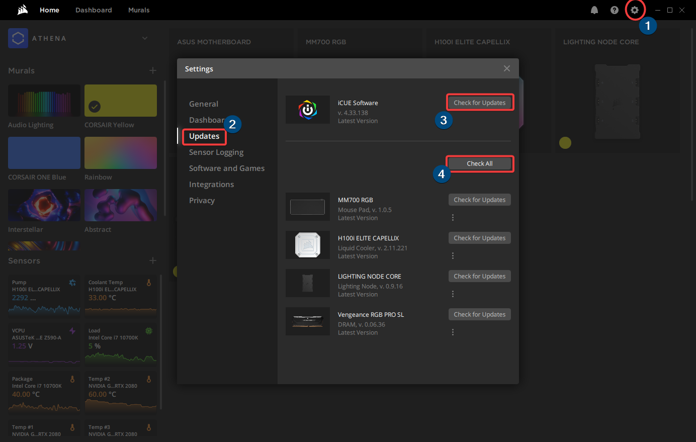Click the H100i ELITE CAPELLIX cooler image
The width and height of the screenshot is (696, 442).
[x=308, y=245]
